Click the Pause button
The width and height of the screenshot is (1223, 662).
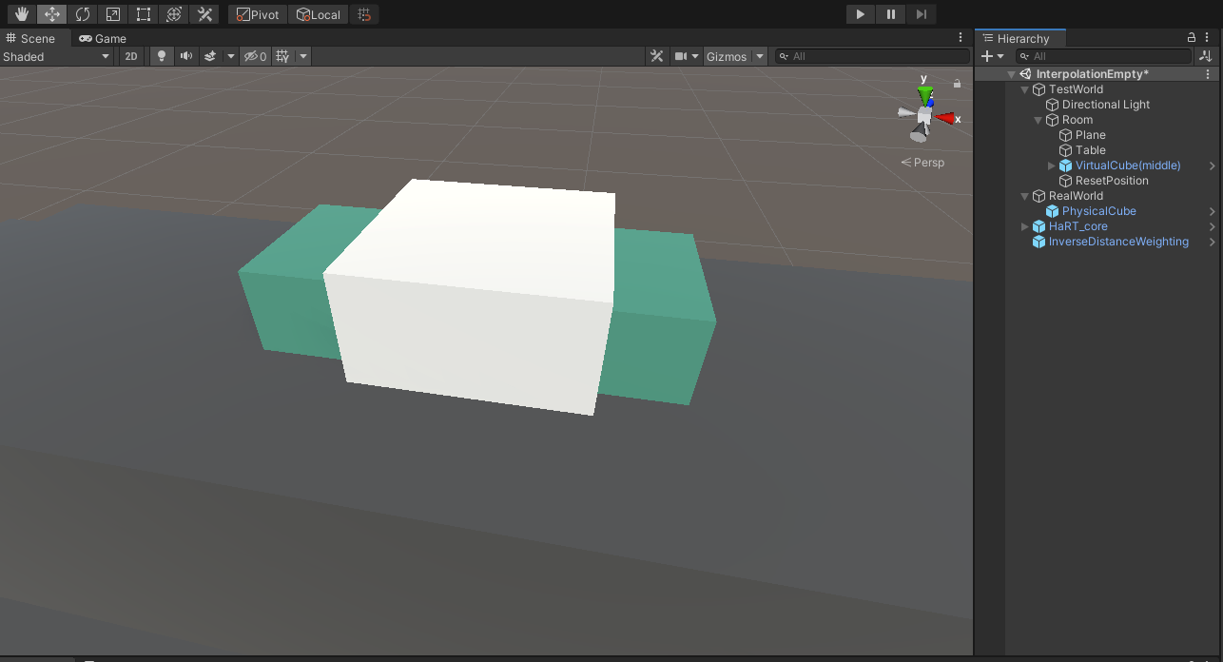pos(890,14)
